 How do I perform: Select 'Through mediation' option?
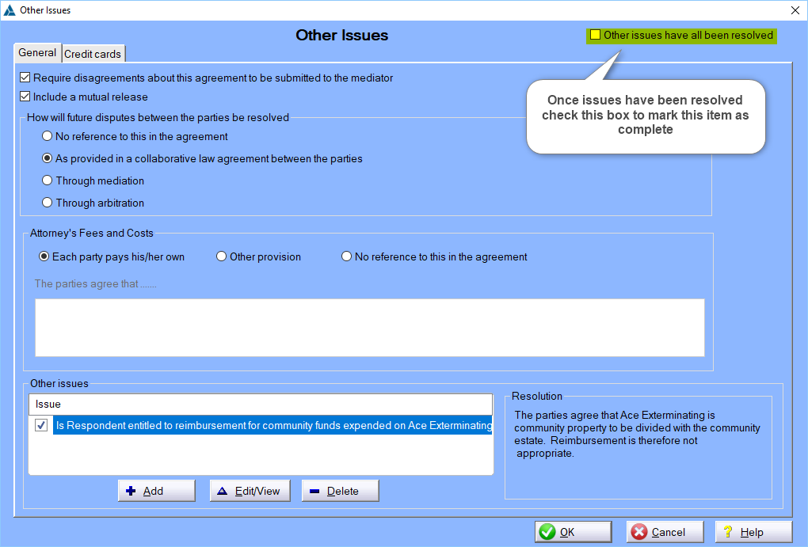pyautogui.click(x=48, y=180)
